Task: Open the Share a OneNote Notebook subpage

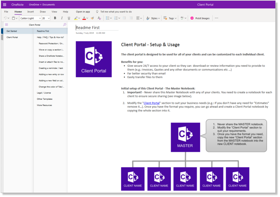Action: click(x=51, y=56)
